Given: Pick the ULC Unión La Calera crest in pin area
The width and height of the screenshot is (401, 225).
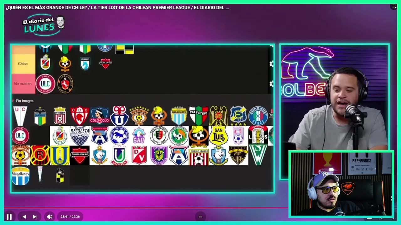Looking at the screenshot, I should point(20,136).
